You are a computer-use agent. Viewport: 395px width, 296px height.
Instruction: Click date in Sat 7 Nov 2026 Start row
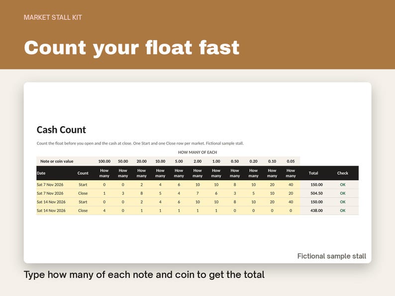[50, 185]
